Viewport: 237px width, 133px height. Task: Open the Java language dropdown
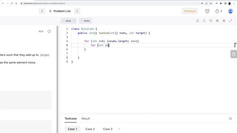click(69, 21)
